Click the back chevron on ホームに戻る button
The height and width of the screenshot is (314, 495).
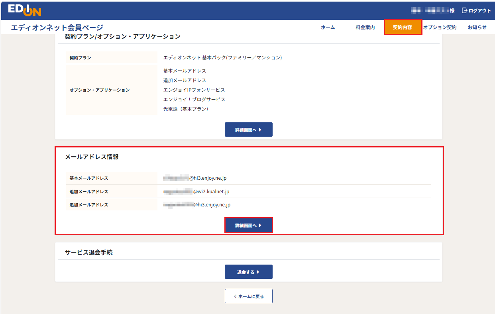pos(235,296)
